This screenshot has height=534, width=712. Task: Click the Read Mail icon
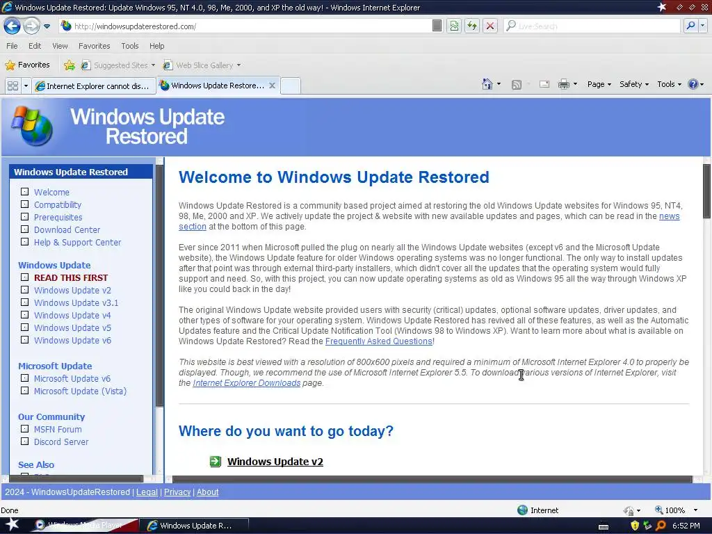click(544, 84)
